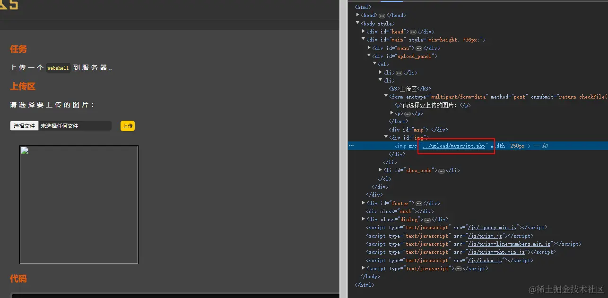608x298 pixels.
Task: Select the closing </ol> tag row
Action: coord(384,179)
